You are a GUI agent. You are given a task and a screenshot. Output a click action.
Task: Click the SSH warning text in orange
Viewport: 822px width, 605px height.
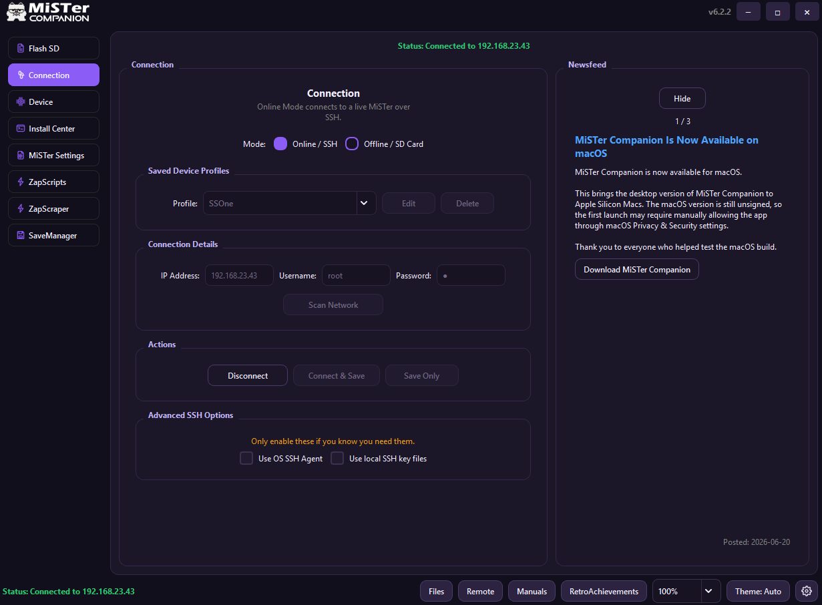pyautogui.click(x=333, y=441)
